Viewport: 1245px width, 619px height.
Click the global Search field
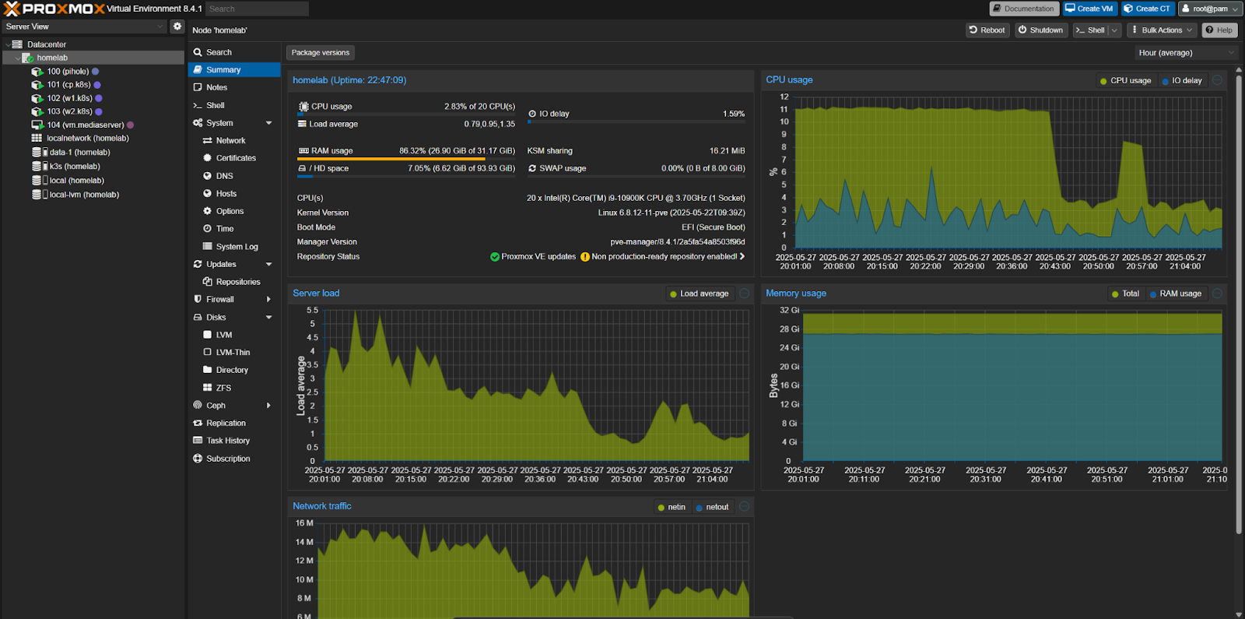coord(257,9)
